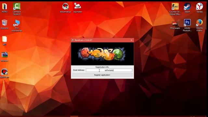Screen dimensions: 208x117
Task: Click the Bandicam v1.8.6.321 title bar icon
Action: coord(73,40)
